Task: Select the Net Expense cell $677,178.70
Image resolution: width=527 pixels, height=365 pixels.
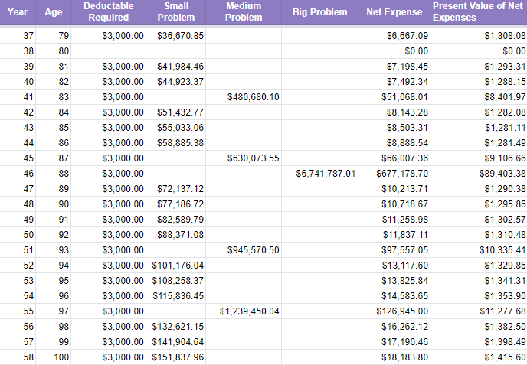Action: 394,174
